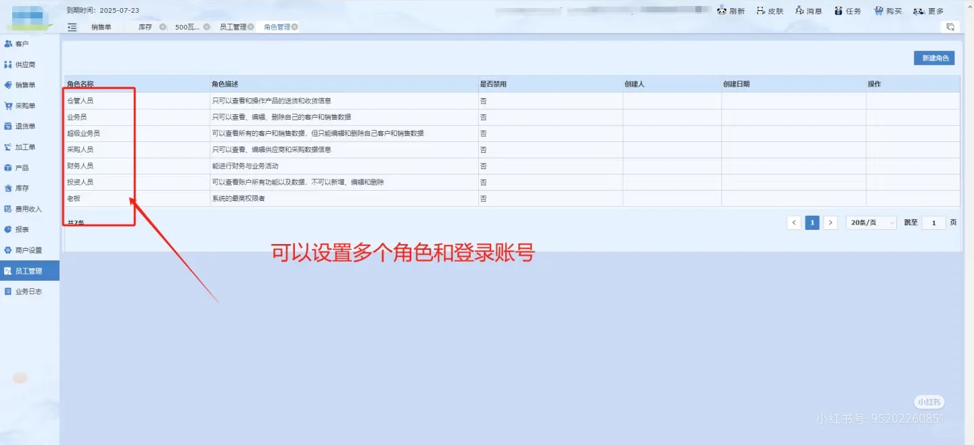The width and height of the screenshot is (974, 445).
Task: Collapse the sidebar with the list icon
Action: [x=72, y=26]
